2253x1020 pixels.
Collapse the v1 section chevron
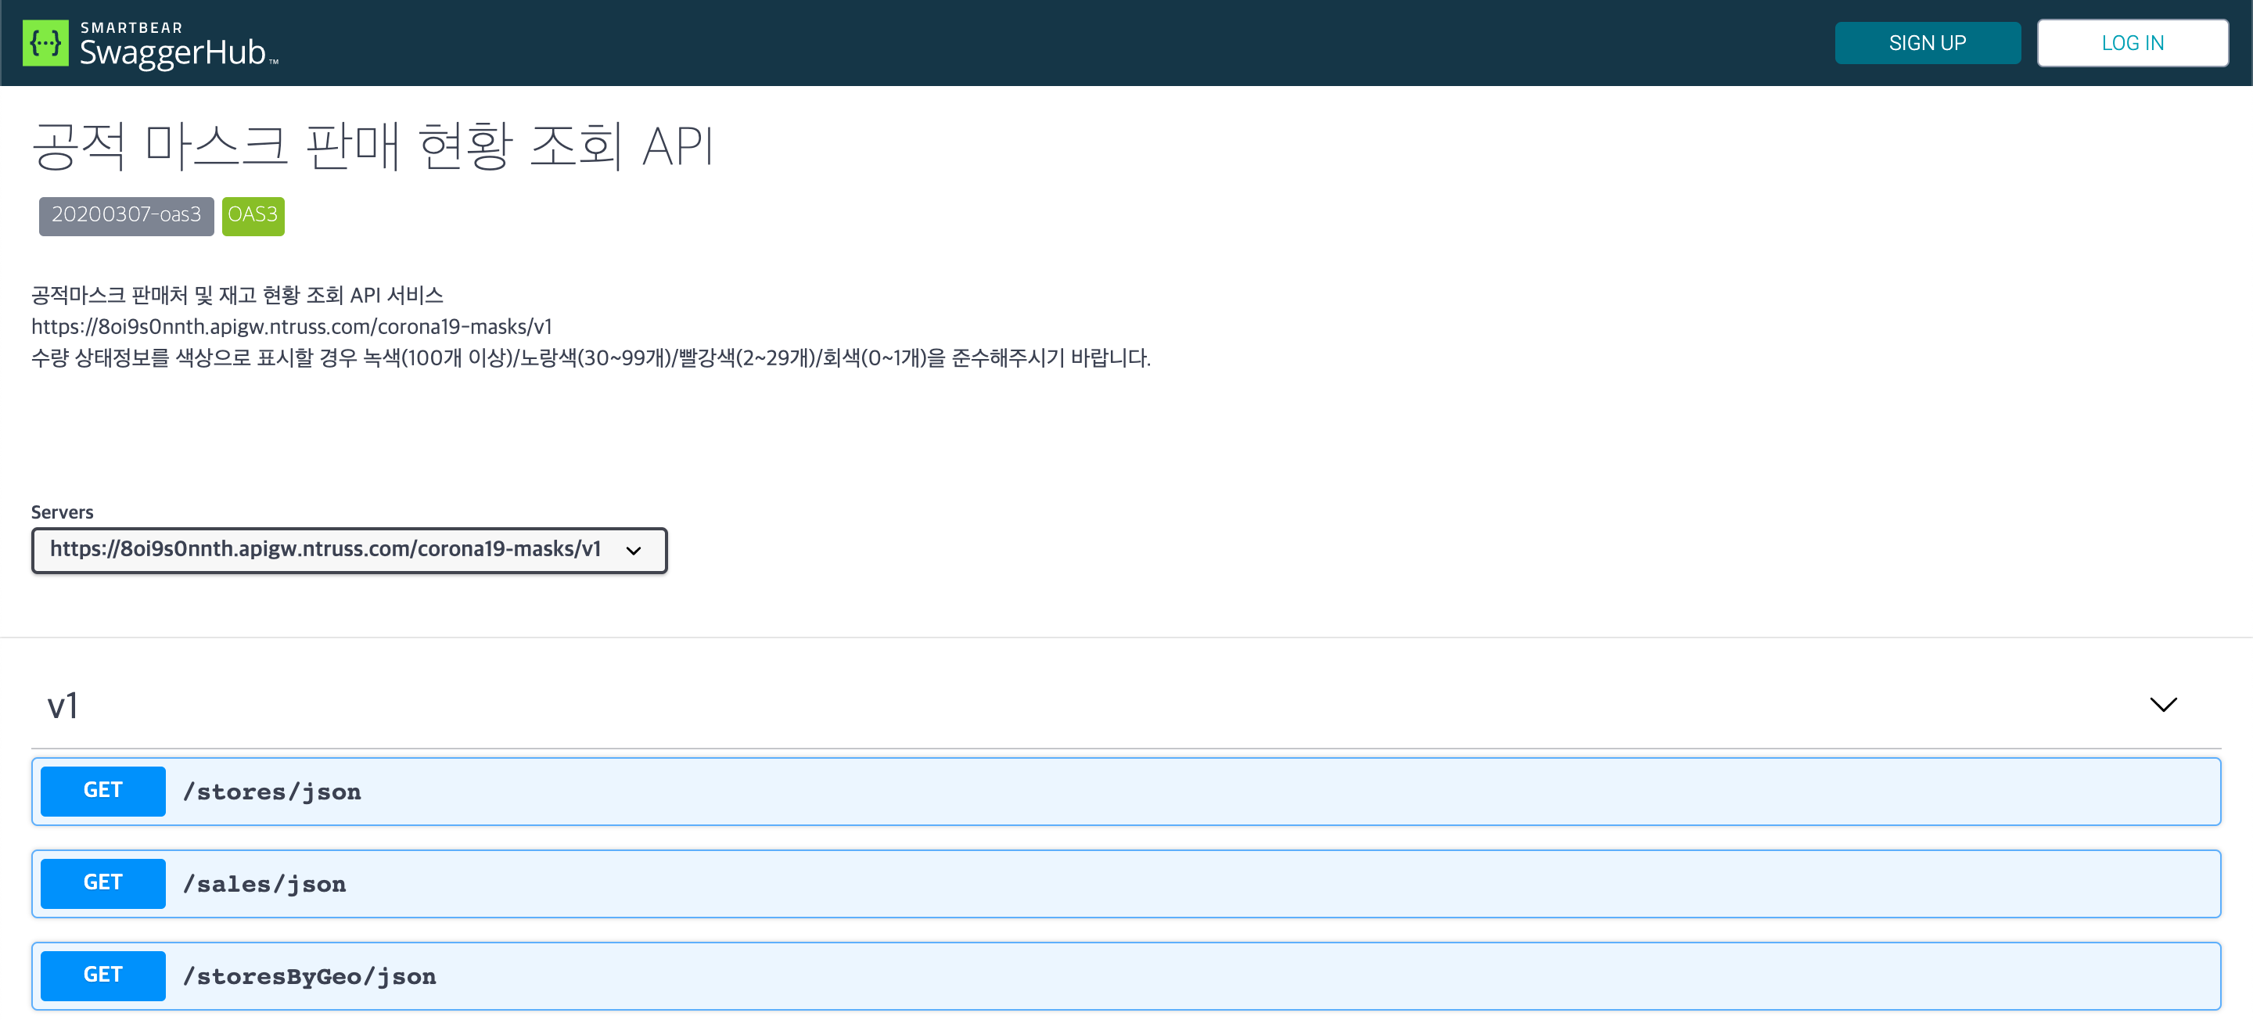[x=2162, y=704]
